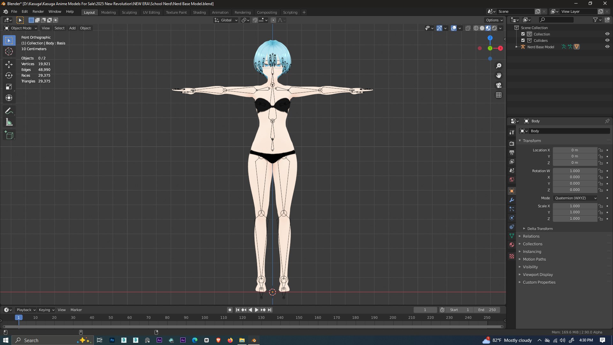Viewport: 613px width, 345px height.
Task: Open Object Constraints properties tab
Action: [512, 227]
